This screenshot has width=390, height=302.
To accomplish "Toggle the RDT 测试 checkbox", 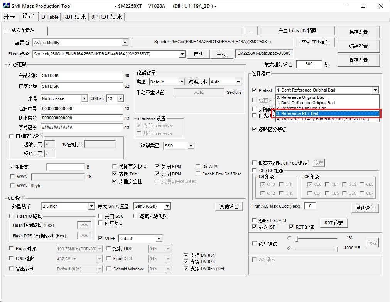I will [292, 227].
